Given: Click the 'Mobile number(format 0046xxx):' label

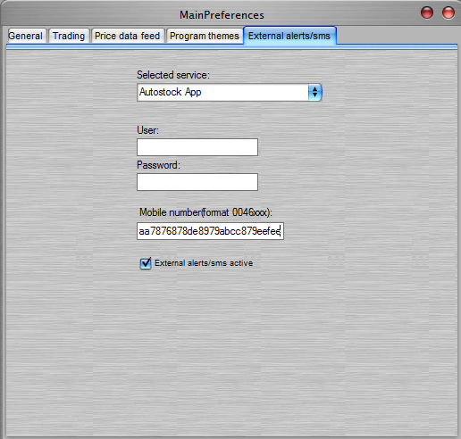Looking at the screenshot, I should click(x=205, y=212).
